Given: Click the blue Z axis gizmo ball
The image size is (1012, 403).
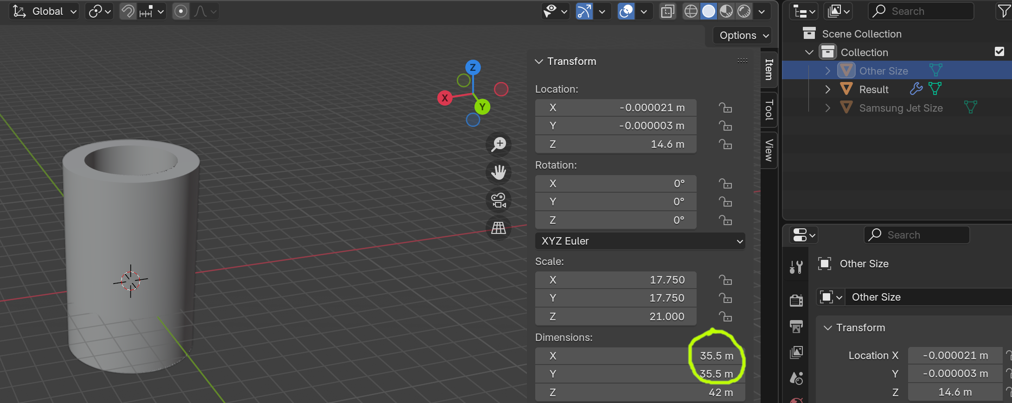Looking at the screenshot, I should (473, 67).
